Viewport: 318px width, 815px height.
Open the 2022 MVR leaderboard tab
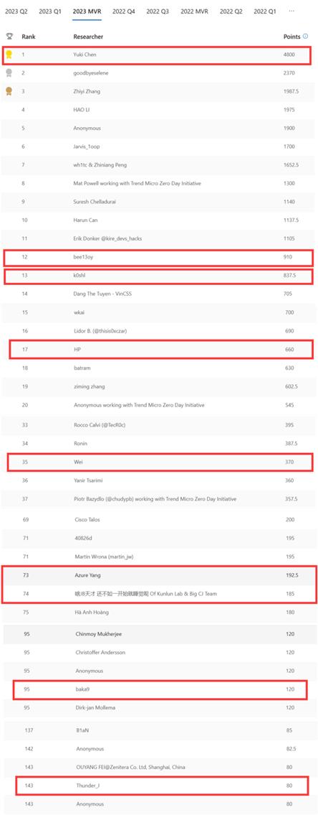click(195, 10)
